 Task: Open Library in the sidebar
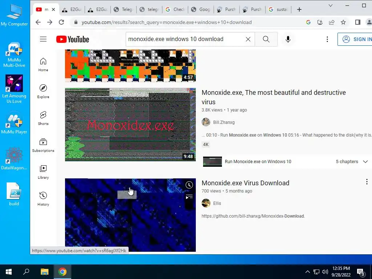tap(43, 172)
